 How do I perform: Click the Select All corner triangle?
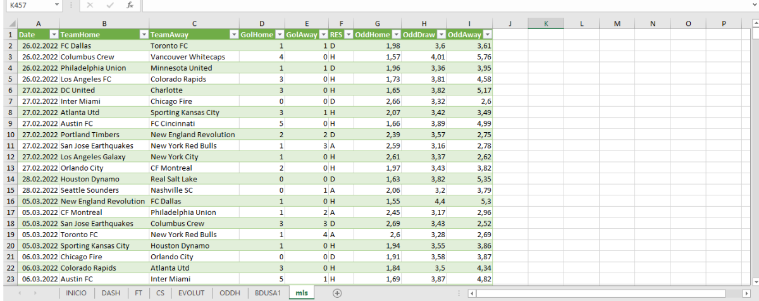8,23
